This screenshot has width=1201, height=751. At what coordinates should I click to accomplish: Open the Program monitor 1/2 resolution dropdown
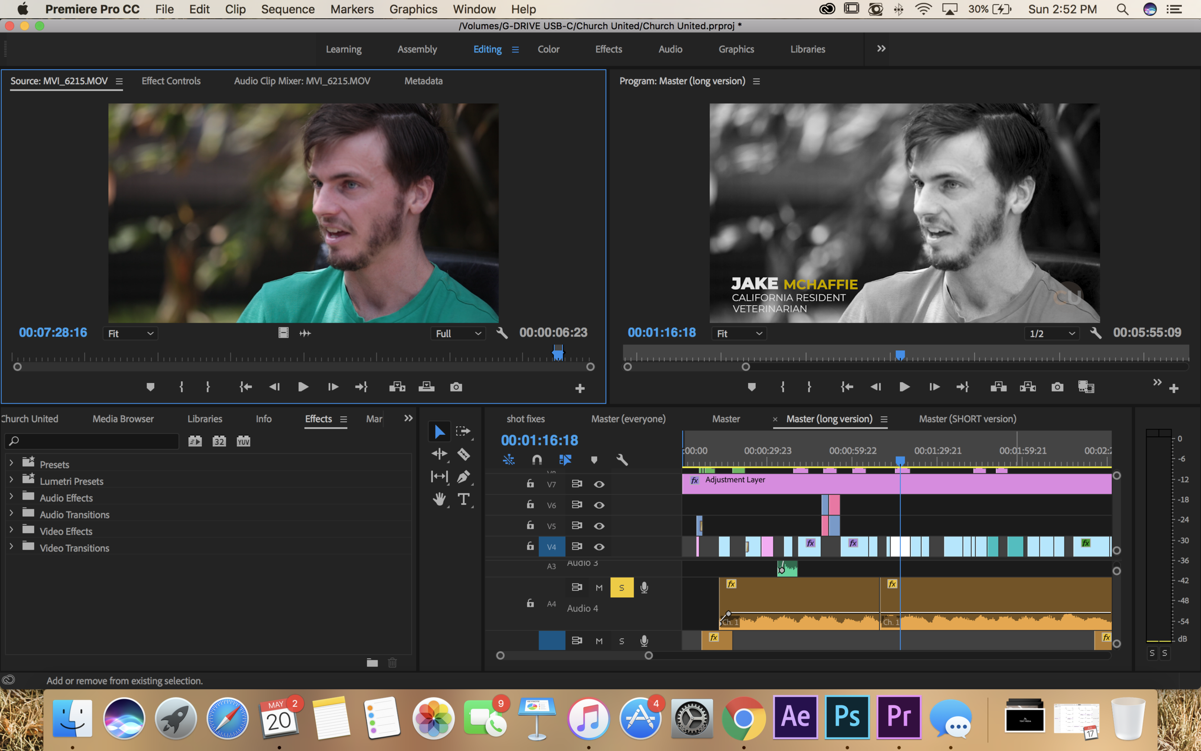pyautogui.click(x=1051, y=334)
